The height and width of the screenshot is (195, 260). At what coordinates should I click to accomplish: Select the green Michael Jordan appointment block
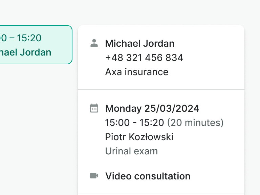coord(34,45)
